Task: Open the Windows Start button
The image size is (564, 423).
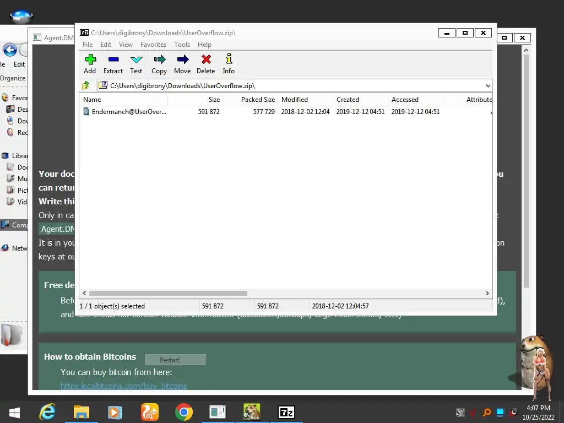Action: point(14,412)
